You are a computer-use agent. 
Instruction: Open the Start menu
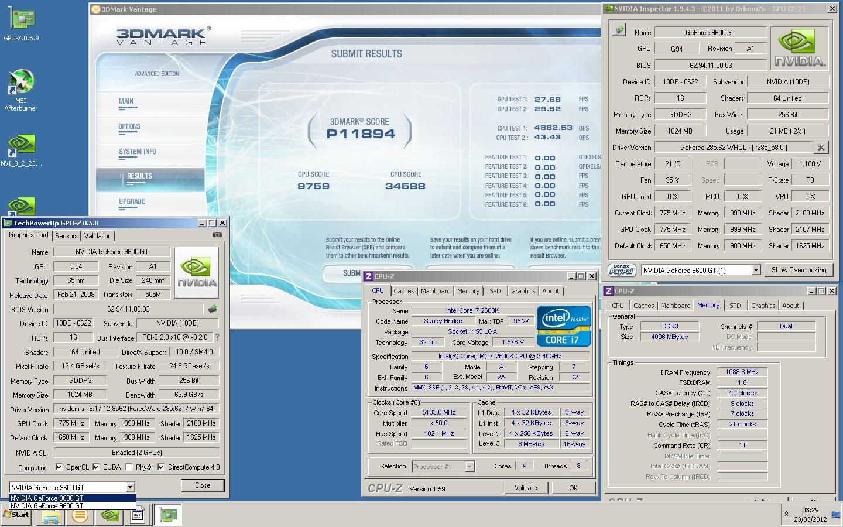pyautogui.click(x=16, y=515)
